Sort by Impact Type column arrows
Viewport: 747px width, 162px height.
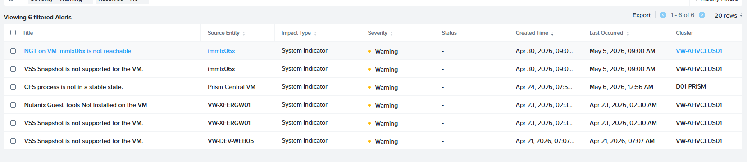pyautogui.click(x=315, y=33)
